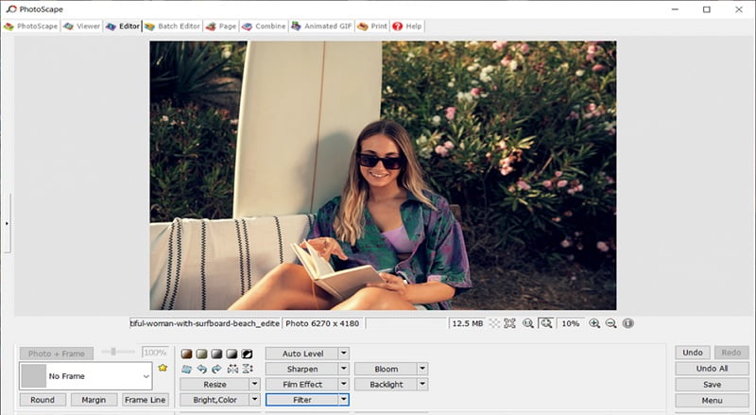Screen dimensions: 756x415
Task: Click the Sharpen button
Action: [302, 369]
